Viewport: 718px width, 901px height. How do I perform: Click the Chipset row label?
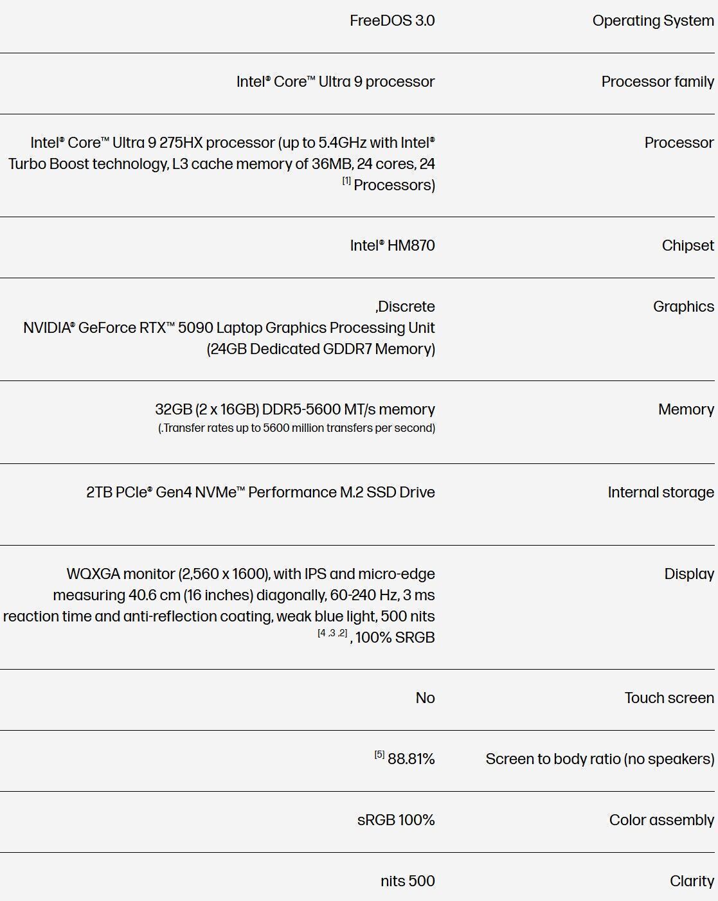point(687,245)
